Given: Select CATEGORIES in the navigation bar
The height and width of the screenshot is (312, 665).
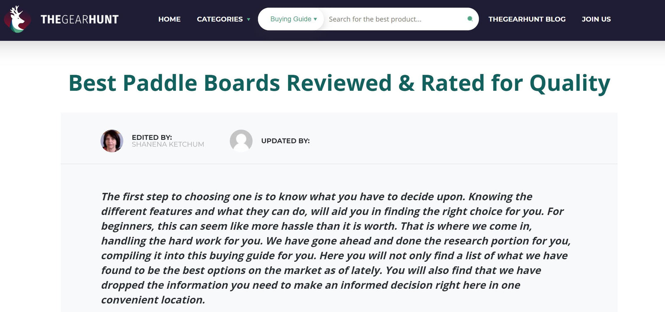Looking at the screenshot, I should point(220,19).
